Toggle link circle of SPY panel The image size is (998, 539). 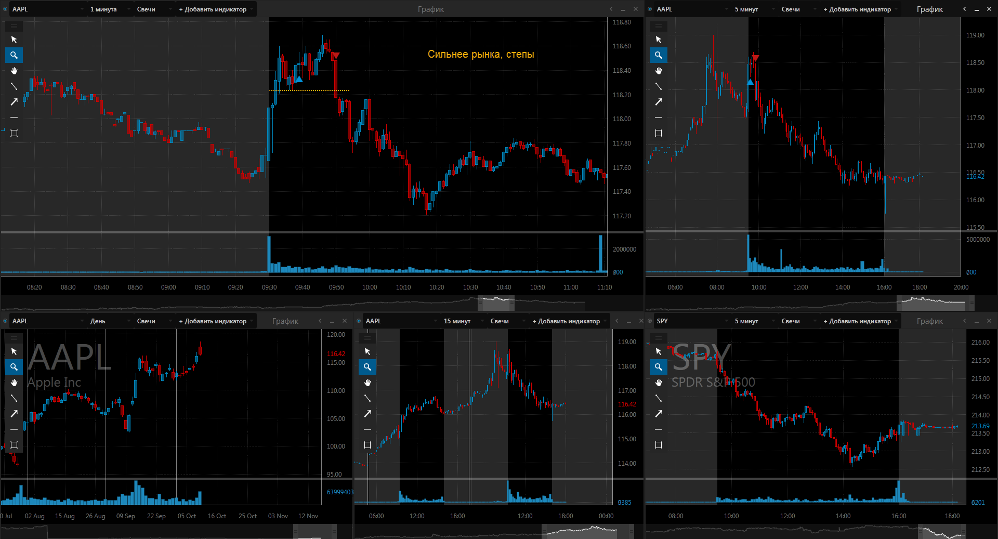click(650, 321)
